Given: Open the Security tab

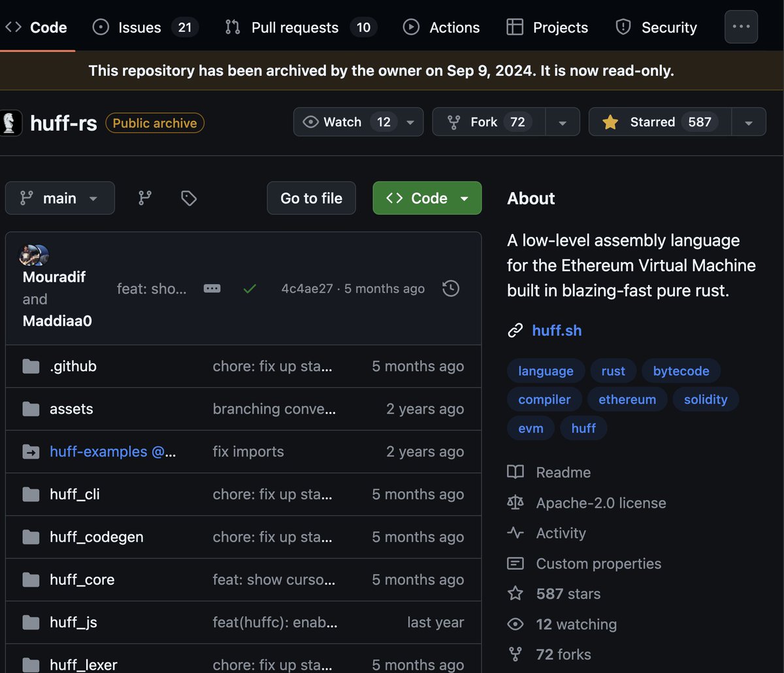Looking at the screenshot, I should (656, 27).
